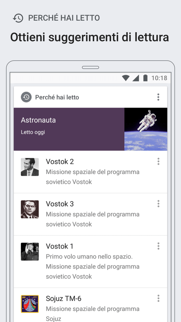Open overflow menu for Vostok 3
Image resolution: width=181 pixels, height=322 pixels.
[x=158, y=204]
